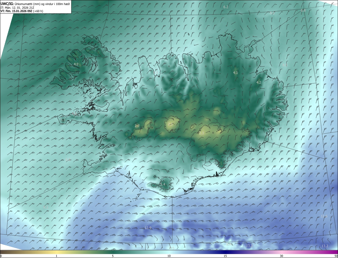The width and height of the screenshot is (338, 258).
Task: Click the 12.9 value label over the ocean
Action: click(x=148, y=228)
